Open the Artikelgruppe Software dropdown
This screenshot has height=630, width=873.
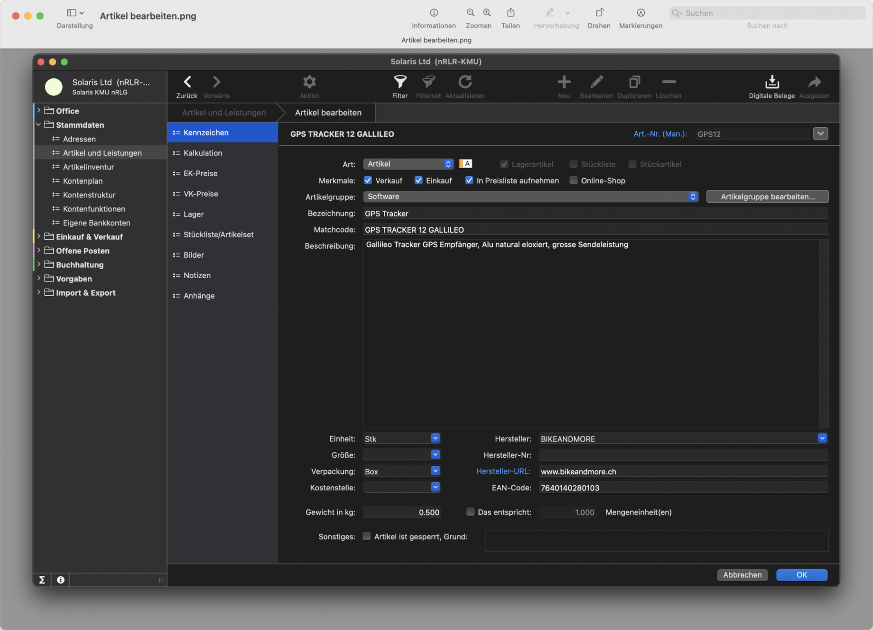pos(530,197)
